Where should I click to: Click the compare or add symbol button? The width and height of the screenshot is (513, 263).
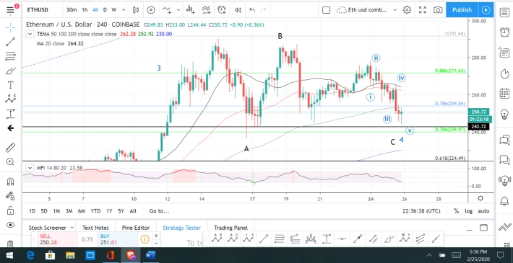(x=151, y=10)
